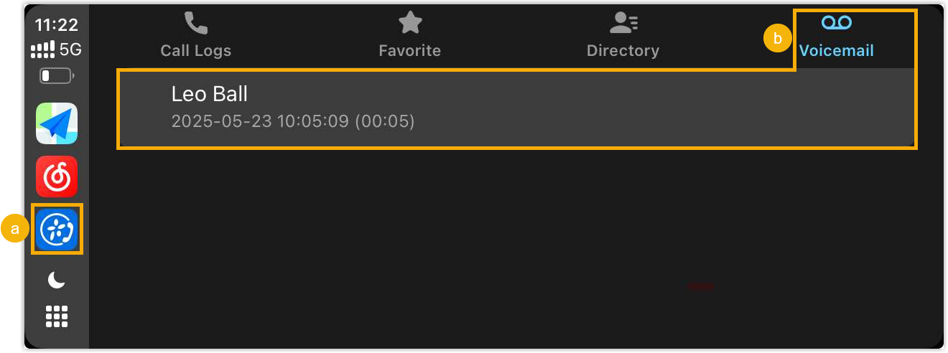Switch to the Call Logs tab label
Viewport: 948px width, 353px height.
195,51
